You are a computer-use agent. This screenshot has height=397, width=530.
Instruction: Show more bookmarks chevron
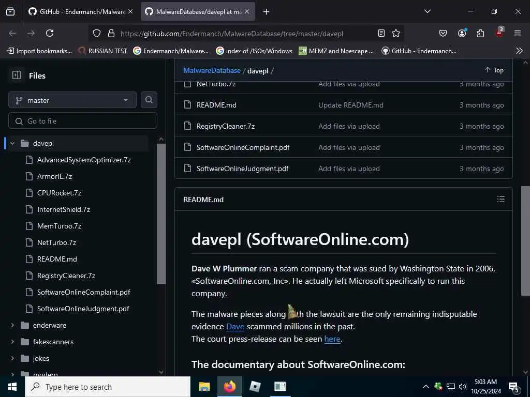(519, 51)
